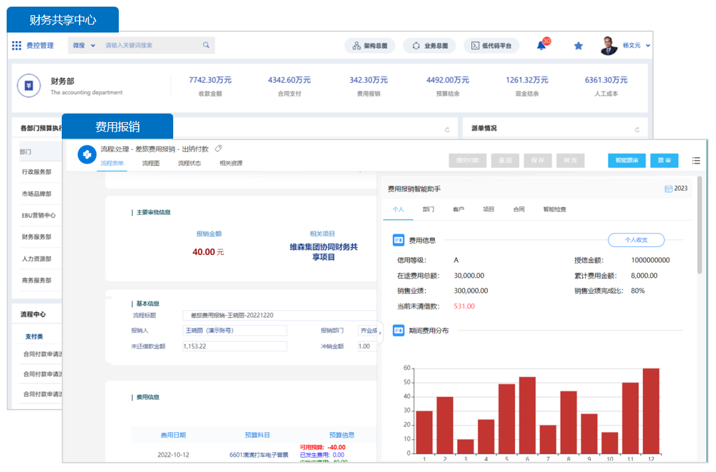Viewport: 716px width, 472px height.
Task: Click the 转发 button
Action: pyautogui.click(x=570, y=161)
